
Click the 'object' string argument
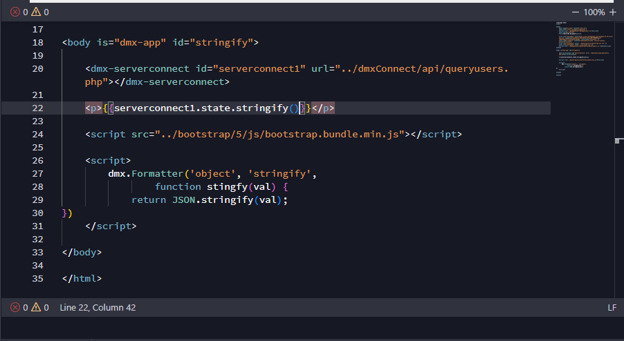212,173
